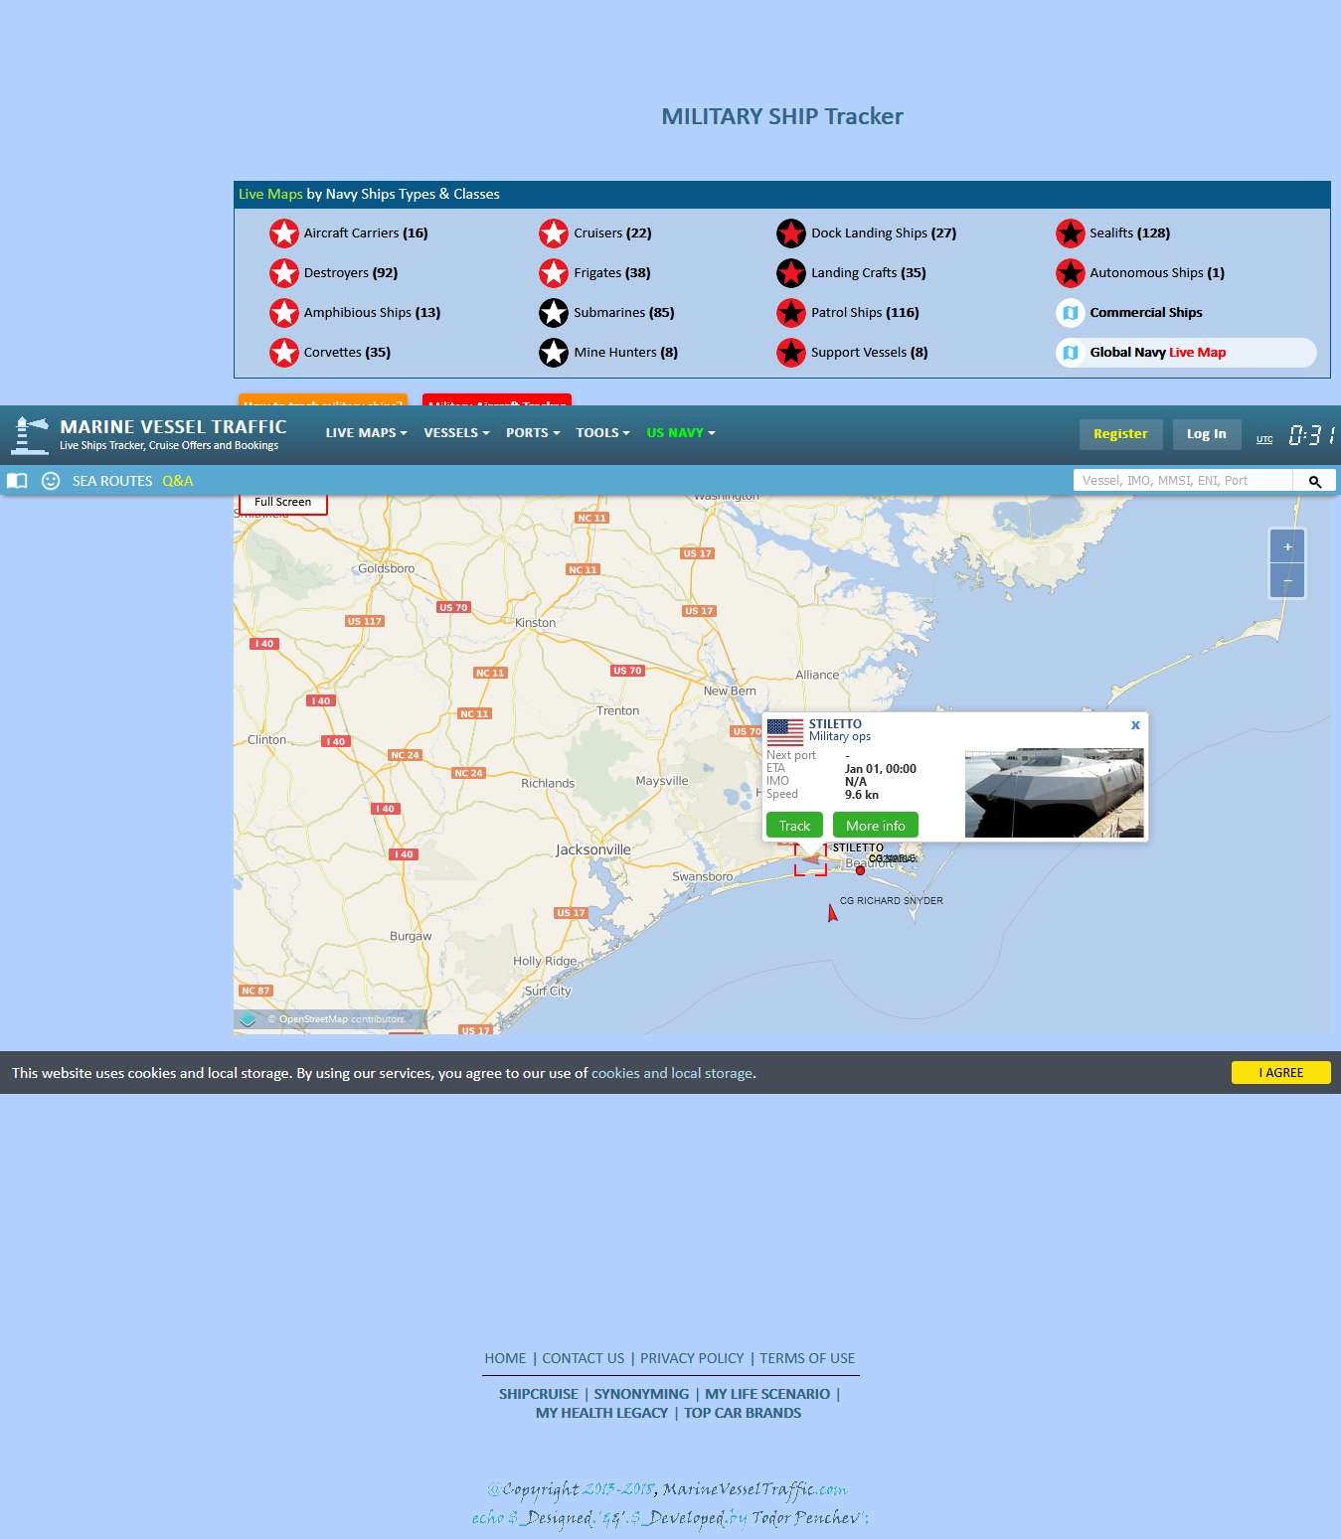
Task: Click the OpenStreetMap contributors attribution
Action: click(x=337, y=1019)
